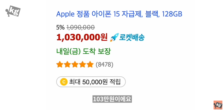Click the orange kg watermark at bottom right
The height and width of the screenshot is (110, 224).
click(218, 105)
